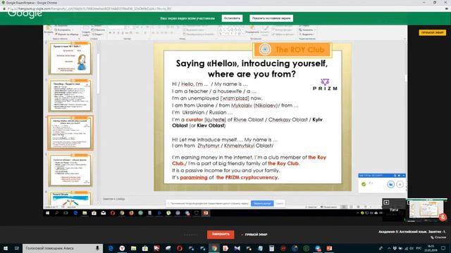This screenshot has height=253, width=451.
Task: Open the Ссылки link at bottom right
Action: click(x=438, y=238)
